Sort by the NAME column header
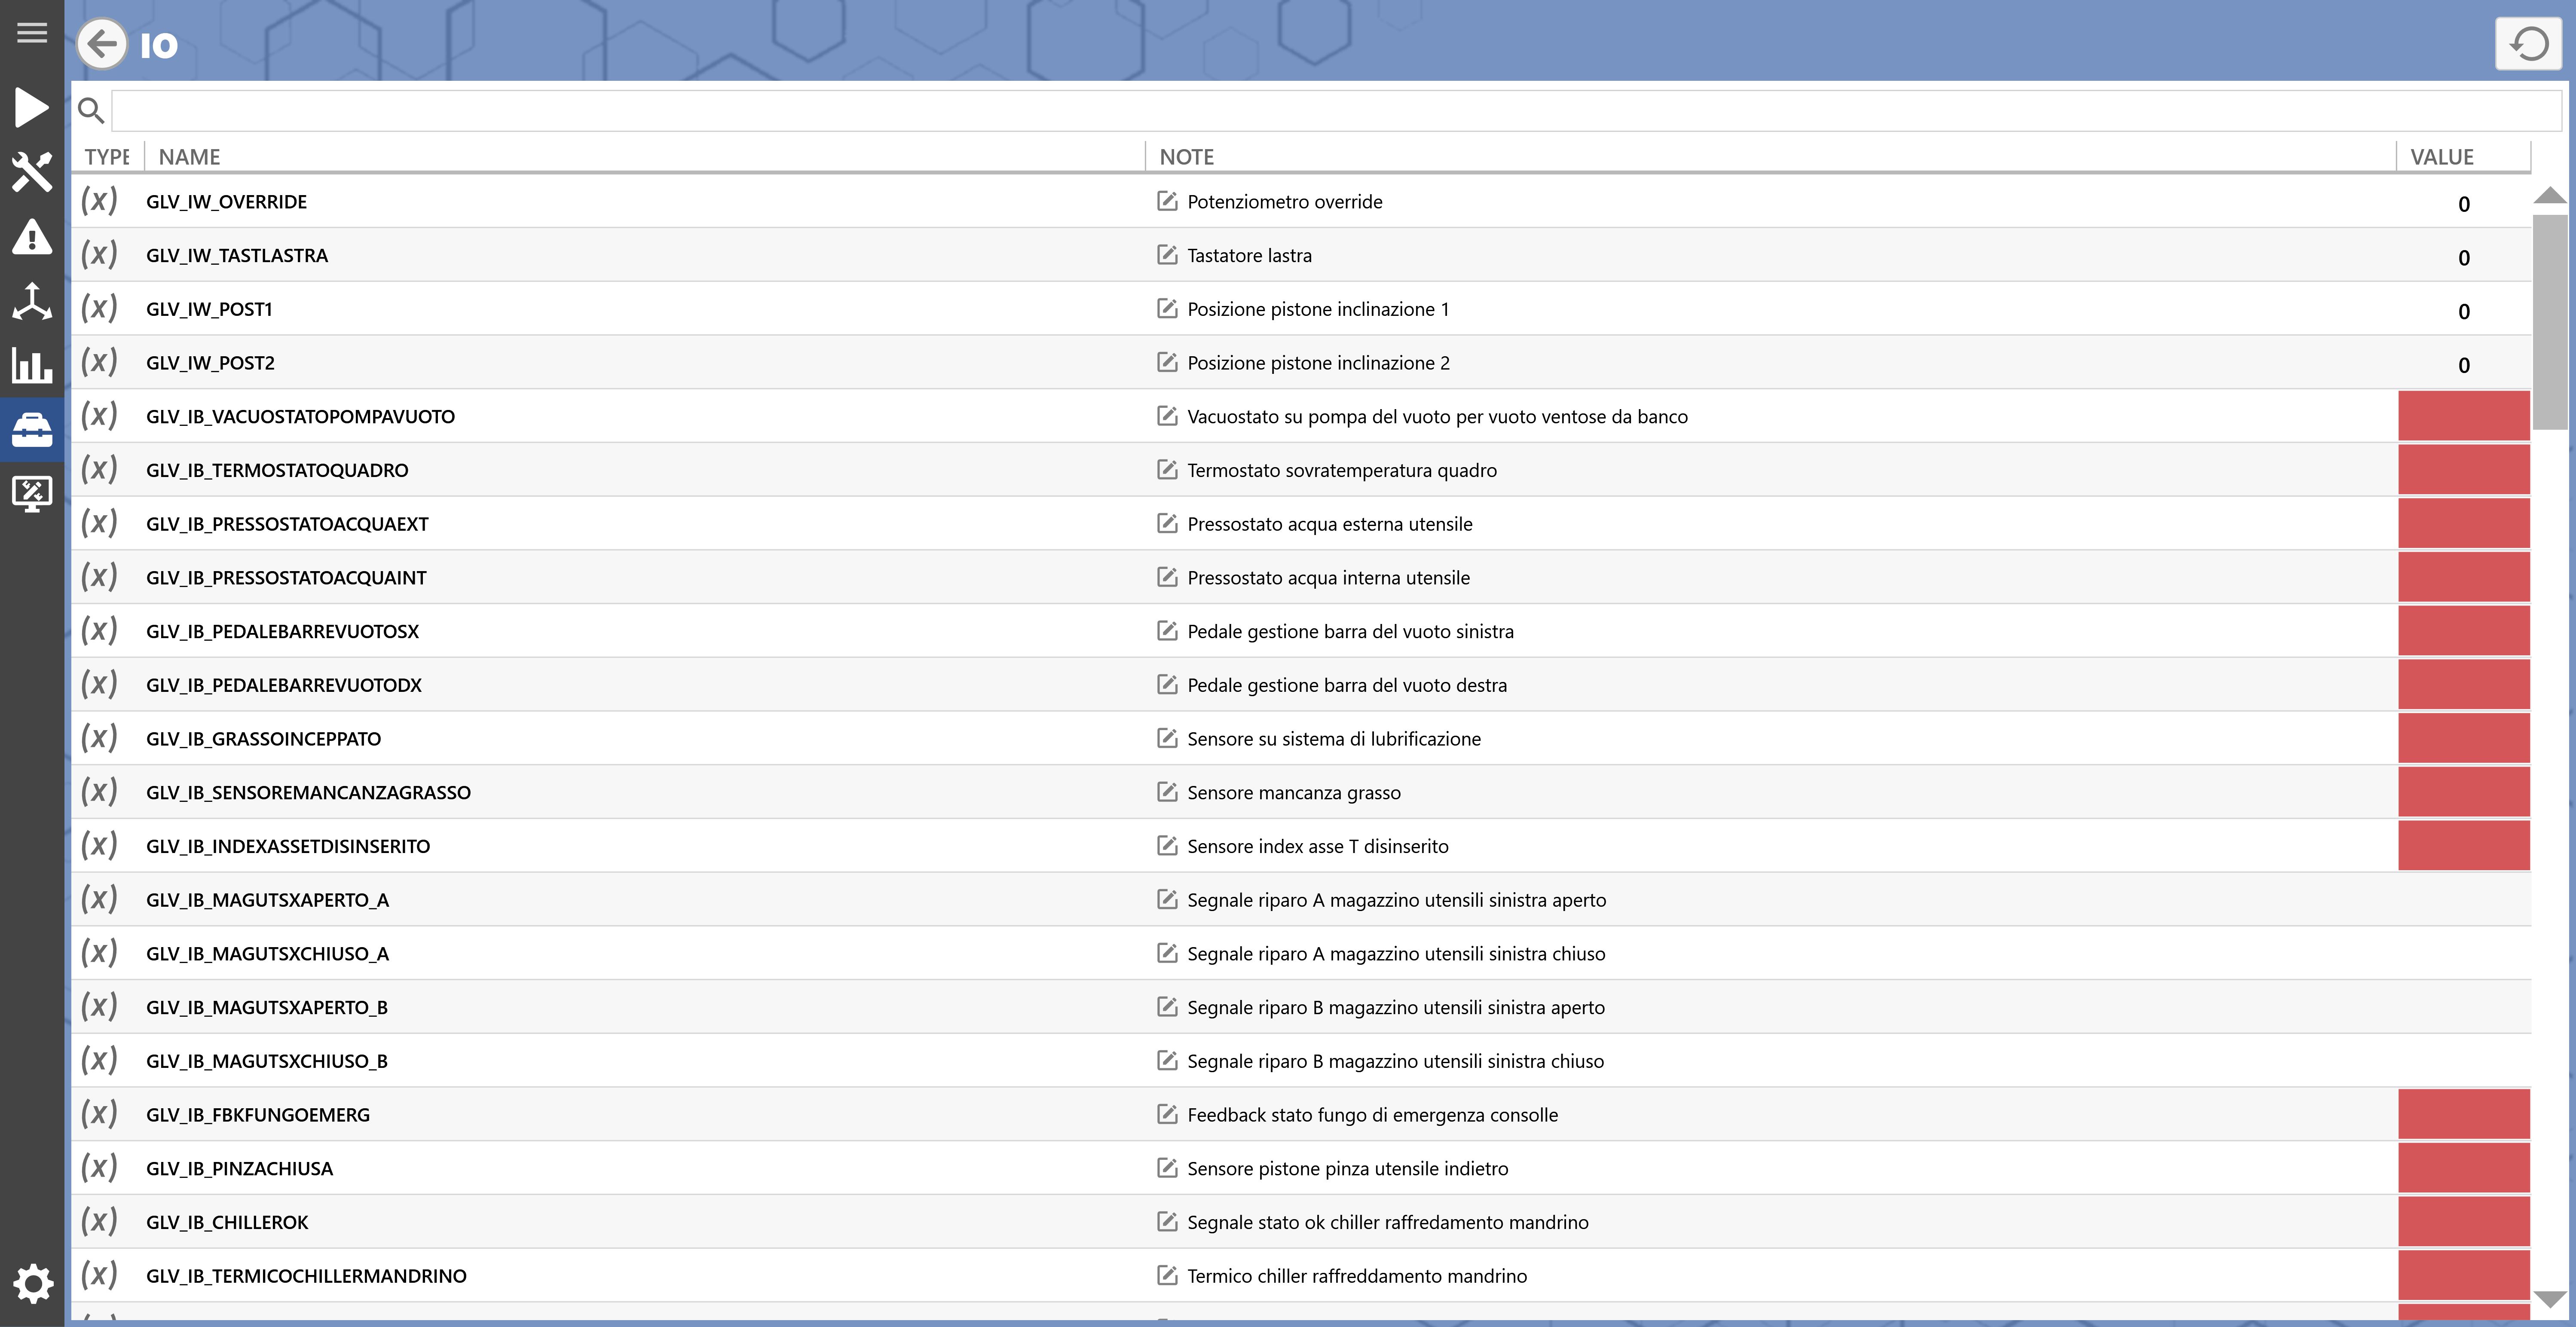The width and height of the screenshot is (2576, 1327). [x=645, y=156]
